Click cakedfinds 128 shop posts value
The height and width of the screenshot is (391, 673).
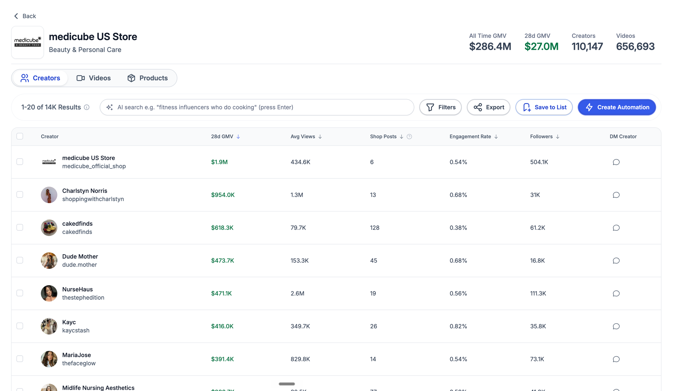[x=375, y=228]
